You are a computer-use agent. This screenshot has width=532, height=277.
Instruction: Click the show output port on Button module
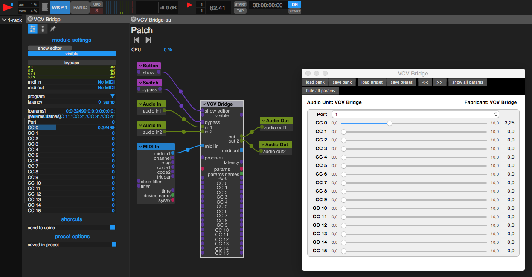[159, 72]
